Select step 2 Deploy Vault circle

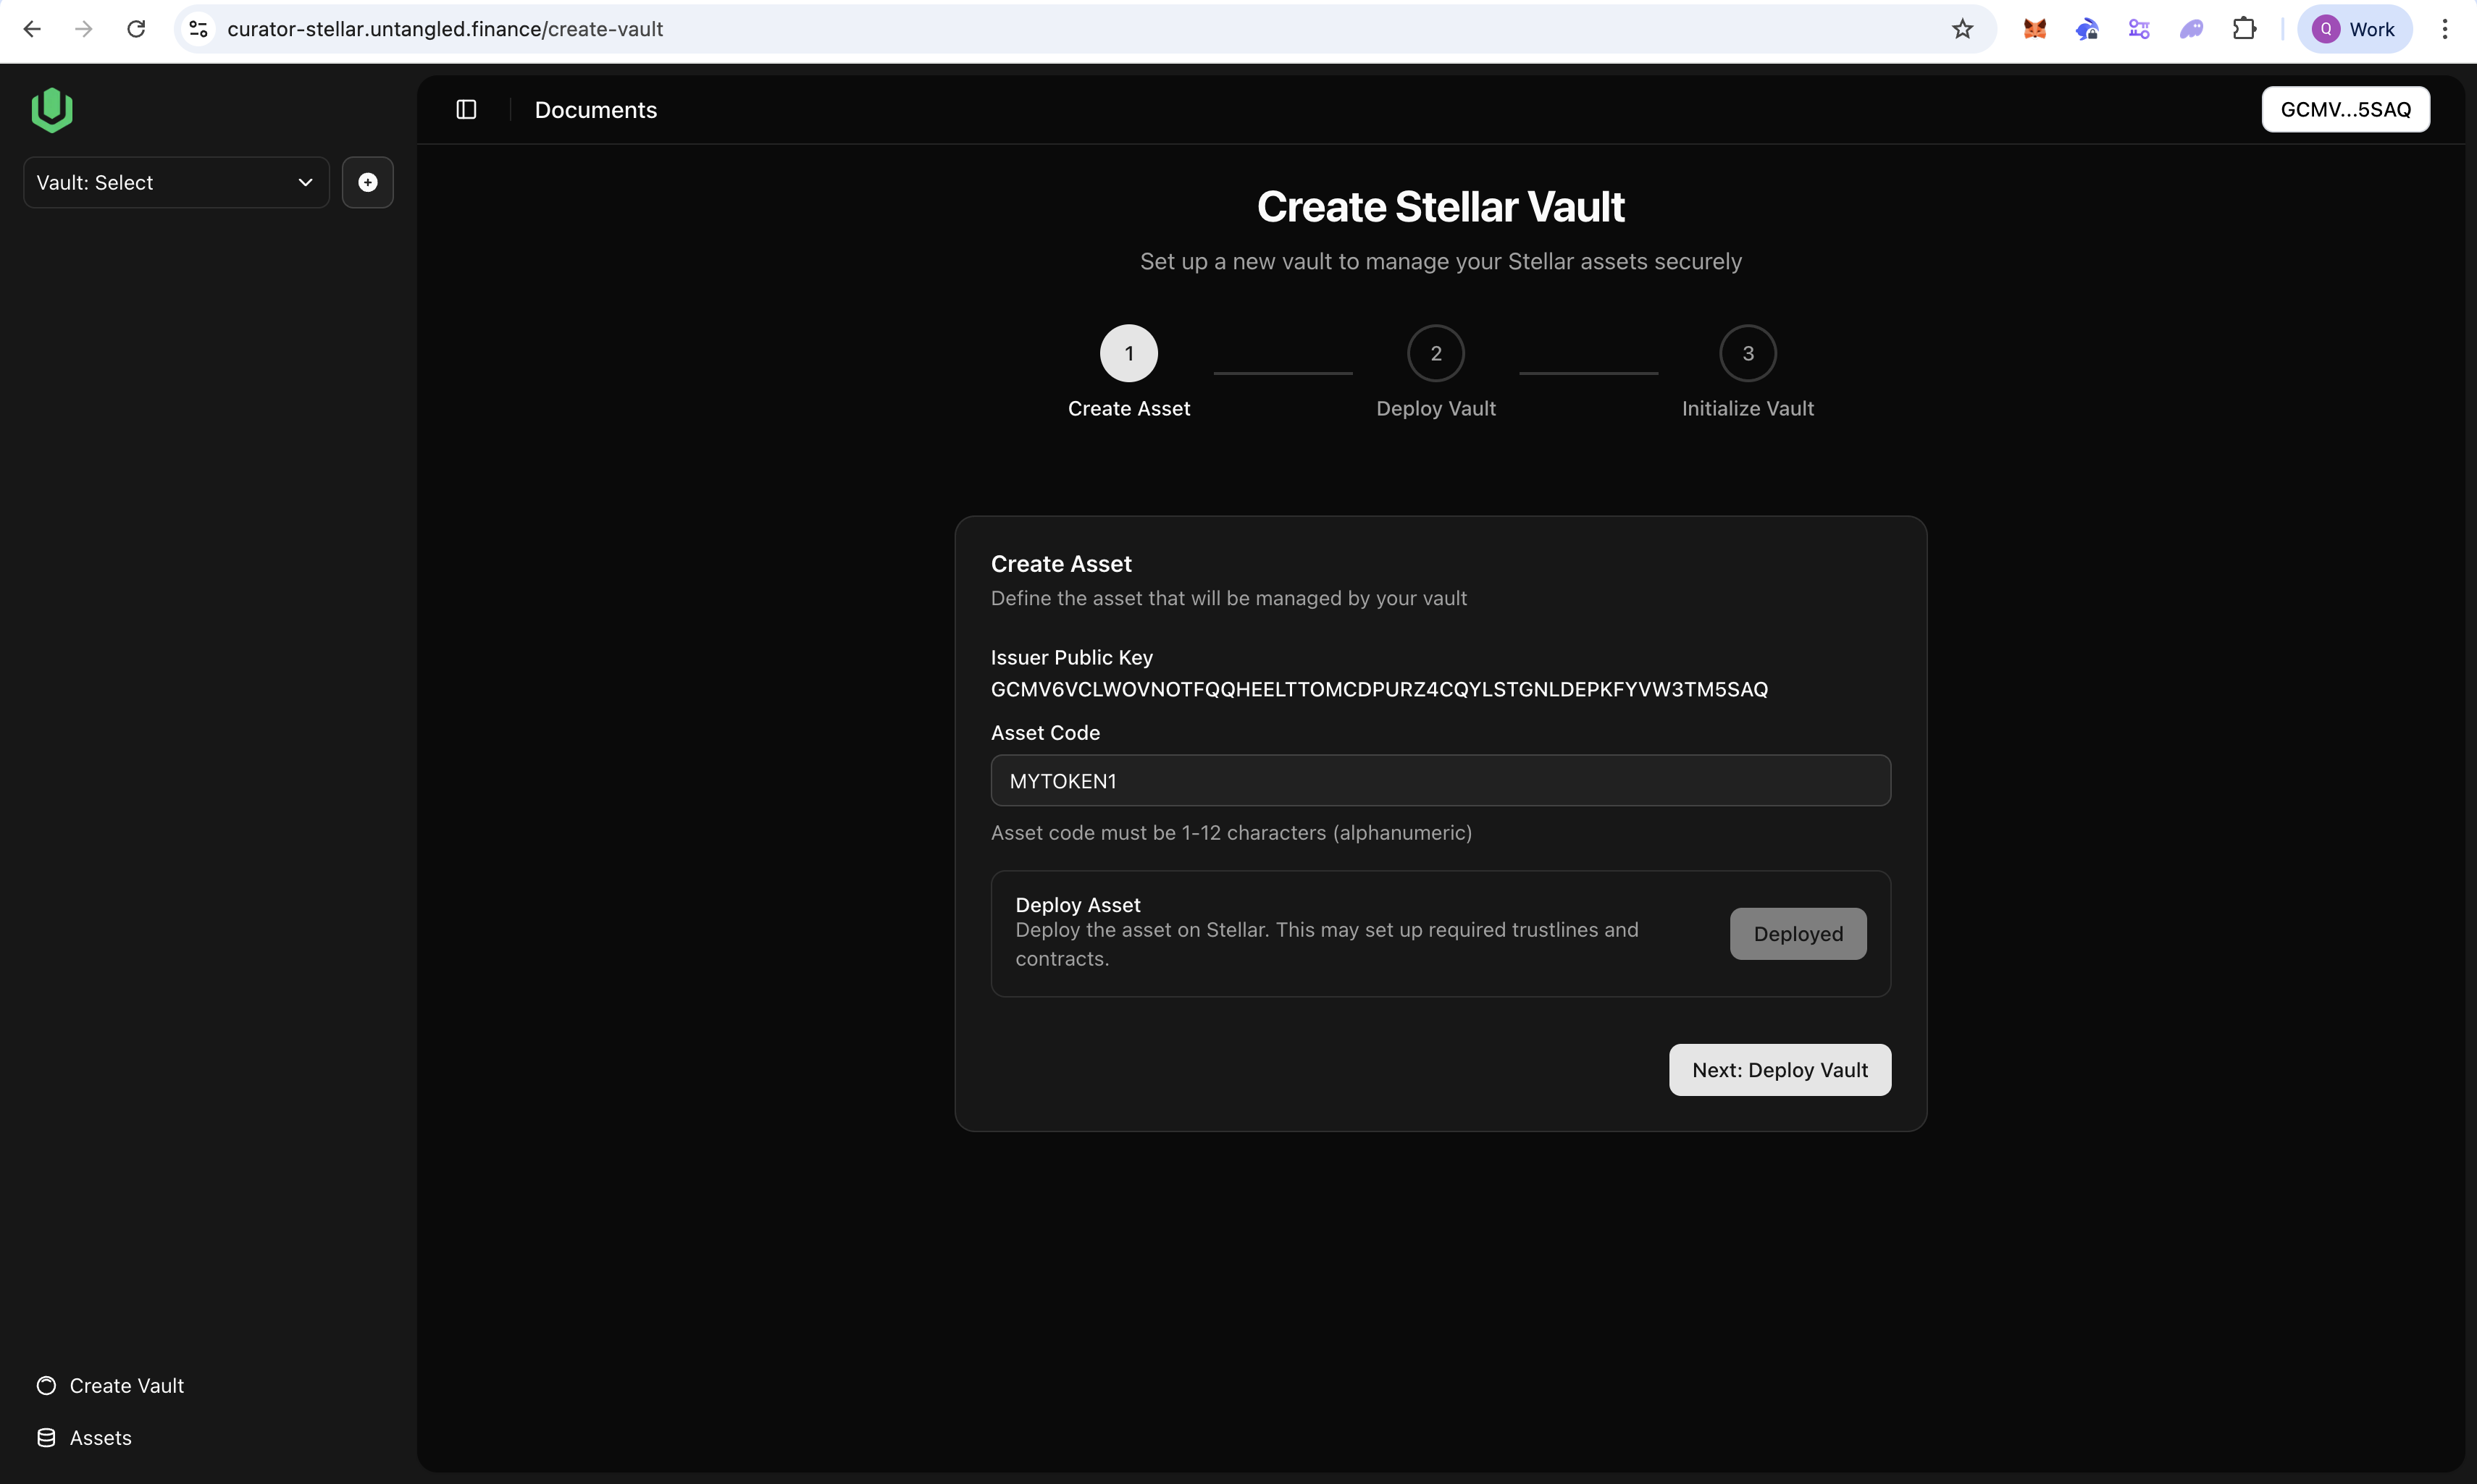(1436, 353)
